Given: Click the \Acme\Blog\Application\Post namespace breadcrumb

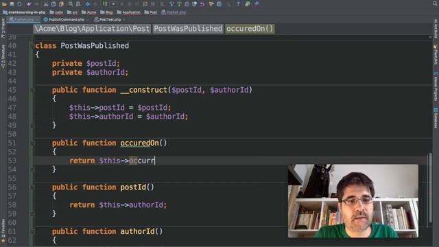Looking at the screenshot, I should pos(92,29).
